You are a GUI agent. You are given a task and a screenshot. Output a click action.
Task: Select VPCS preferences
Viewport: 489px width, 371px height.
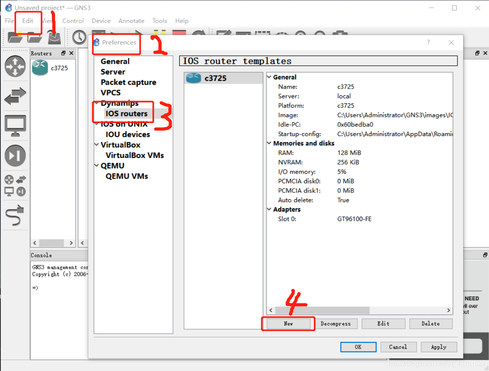(111, 93)
